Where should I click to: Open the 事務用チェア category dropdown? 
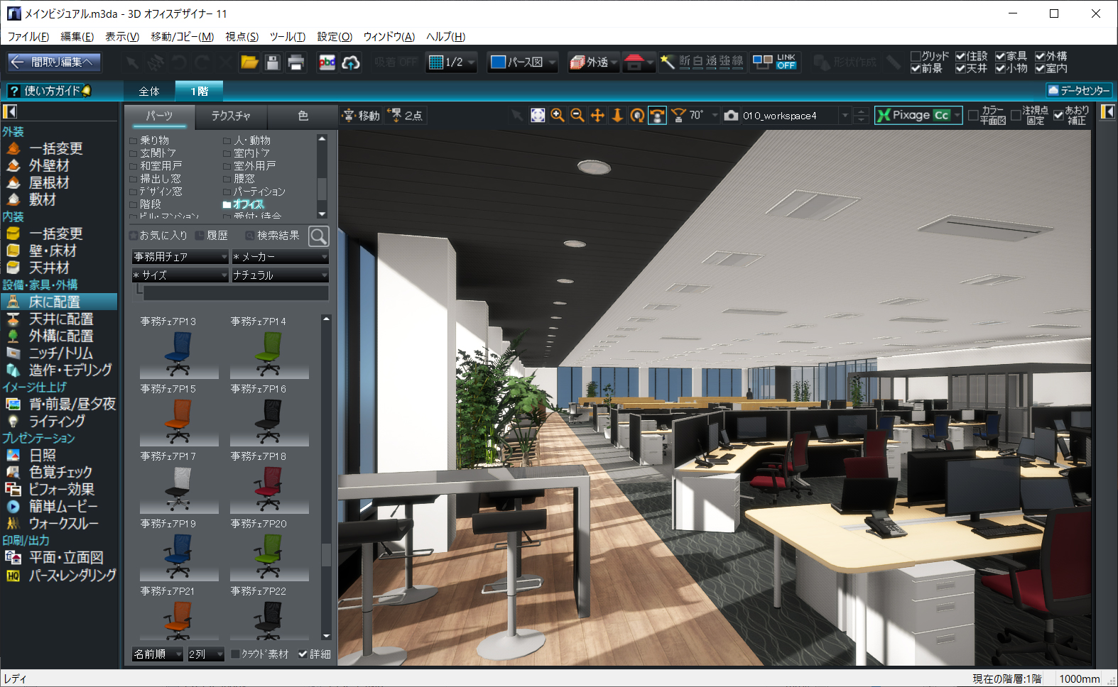[x=180, y=257]
